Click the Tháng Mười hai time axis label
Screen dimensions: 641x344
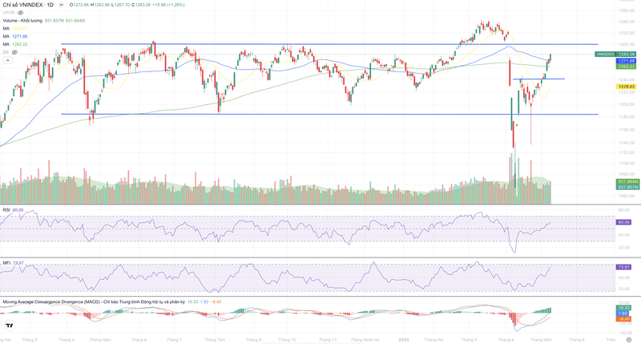[x=365, y=340]
